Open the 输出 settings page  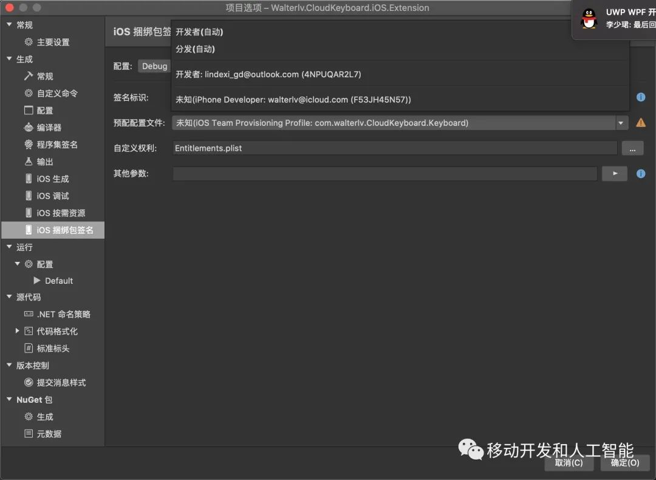(45, 162)
